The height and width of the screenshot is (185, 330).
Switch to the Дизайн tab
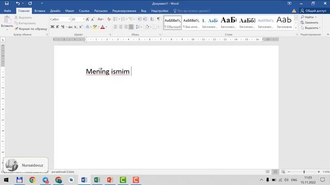click(x=55, y=11)
